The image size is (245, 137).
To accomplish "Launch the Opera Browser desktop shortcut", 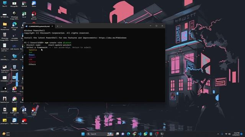I will point(34,15).
